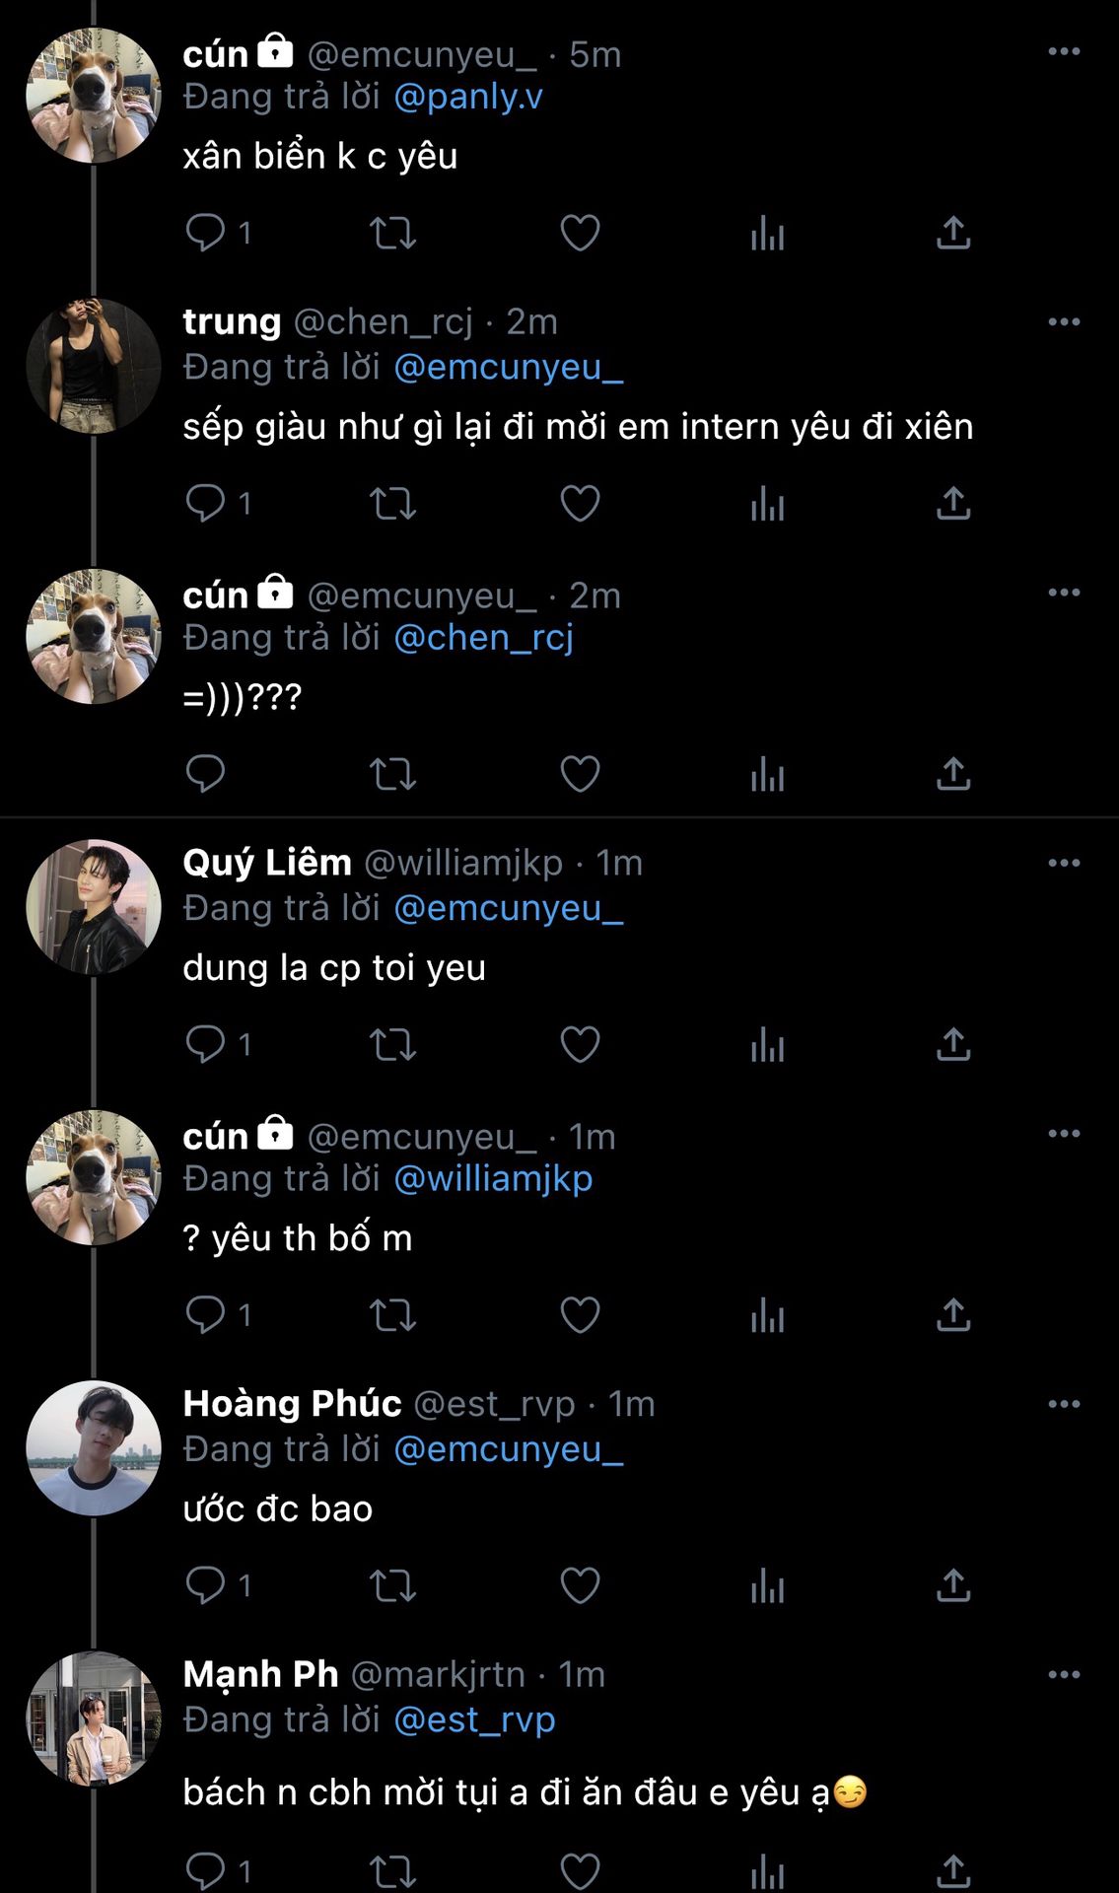
Task: Open the @est_rvp mention in Mạnh Ph's reply
Action: [x=474, y=1720]
